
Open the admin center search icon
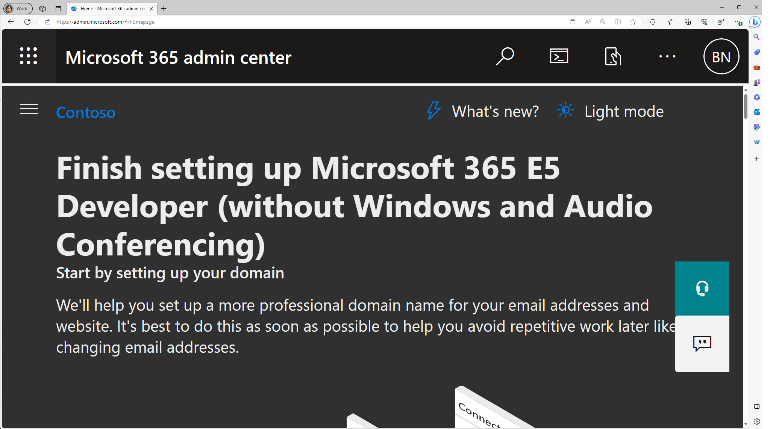click(504, 56)
